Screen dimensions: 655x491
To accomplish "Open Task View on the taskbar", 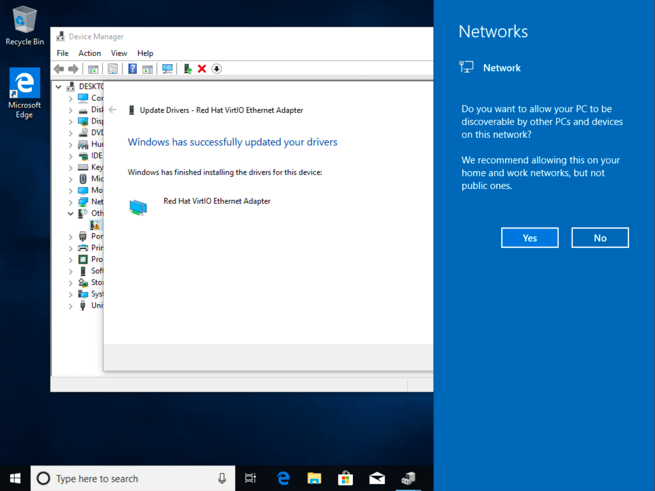I will 250,479.
